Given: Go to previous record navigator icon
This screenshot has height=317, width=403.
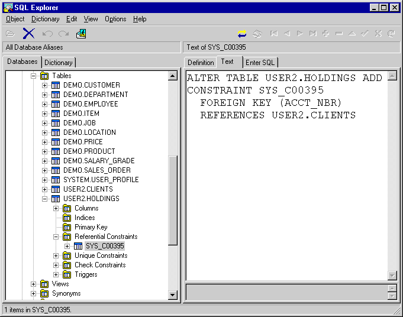Looking at the screenshot, I should coord(287,33).
